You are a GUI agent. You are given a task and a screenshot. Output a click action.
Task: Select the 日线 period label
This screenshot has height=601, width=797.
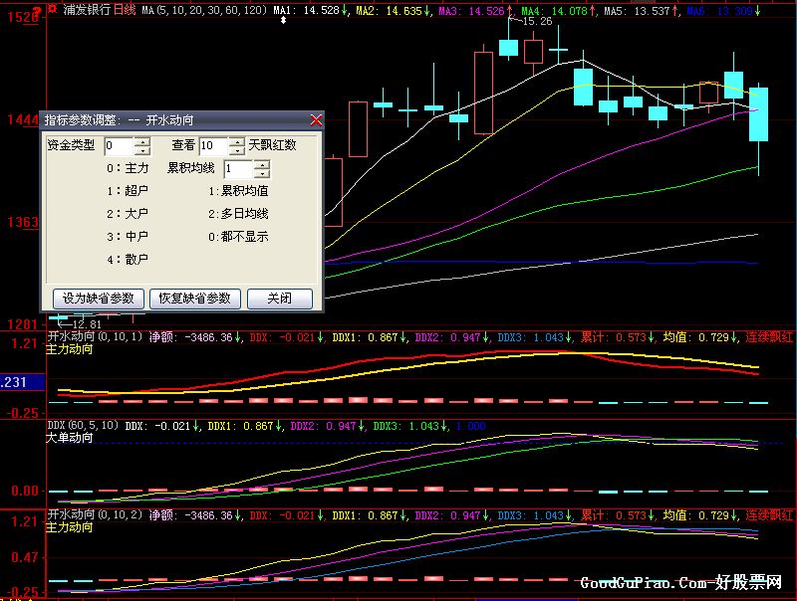125,9
